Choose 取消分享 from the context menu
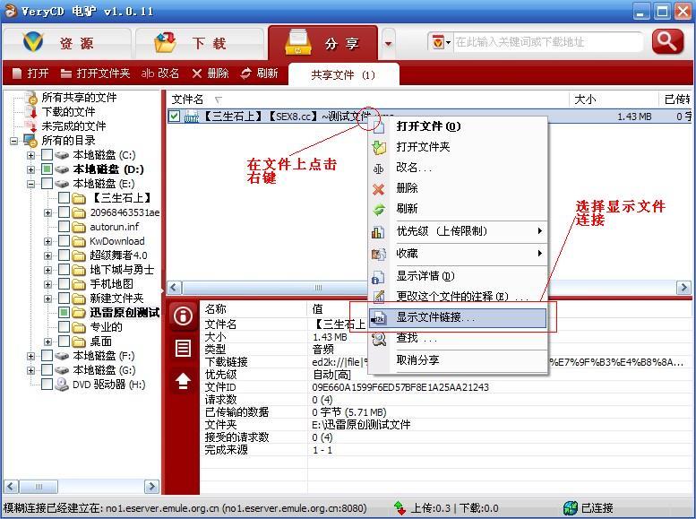 tap(458, 360)
